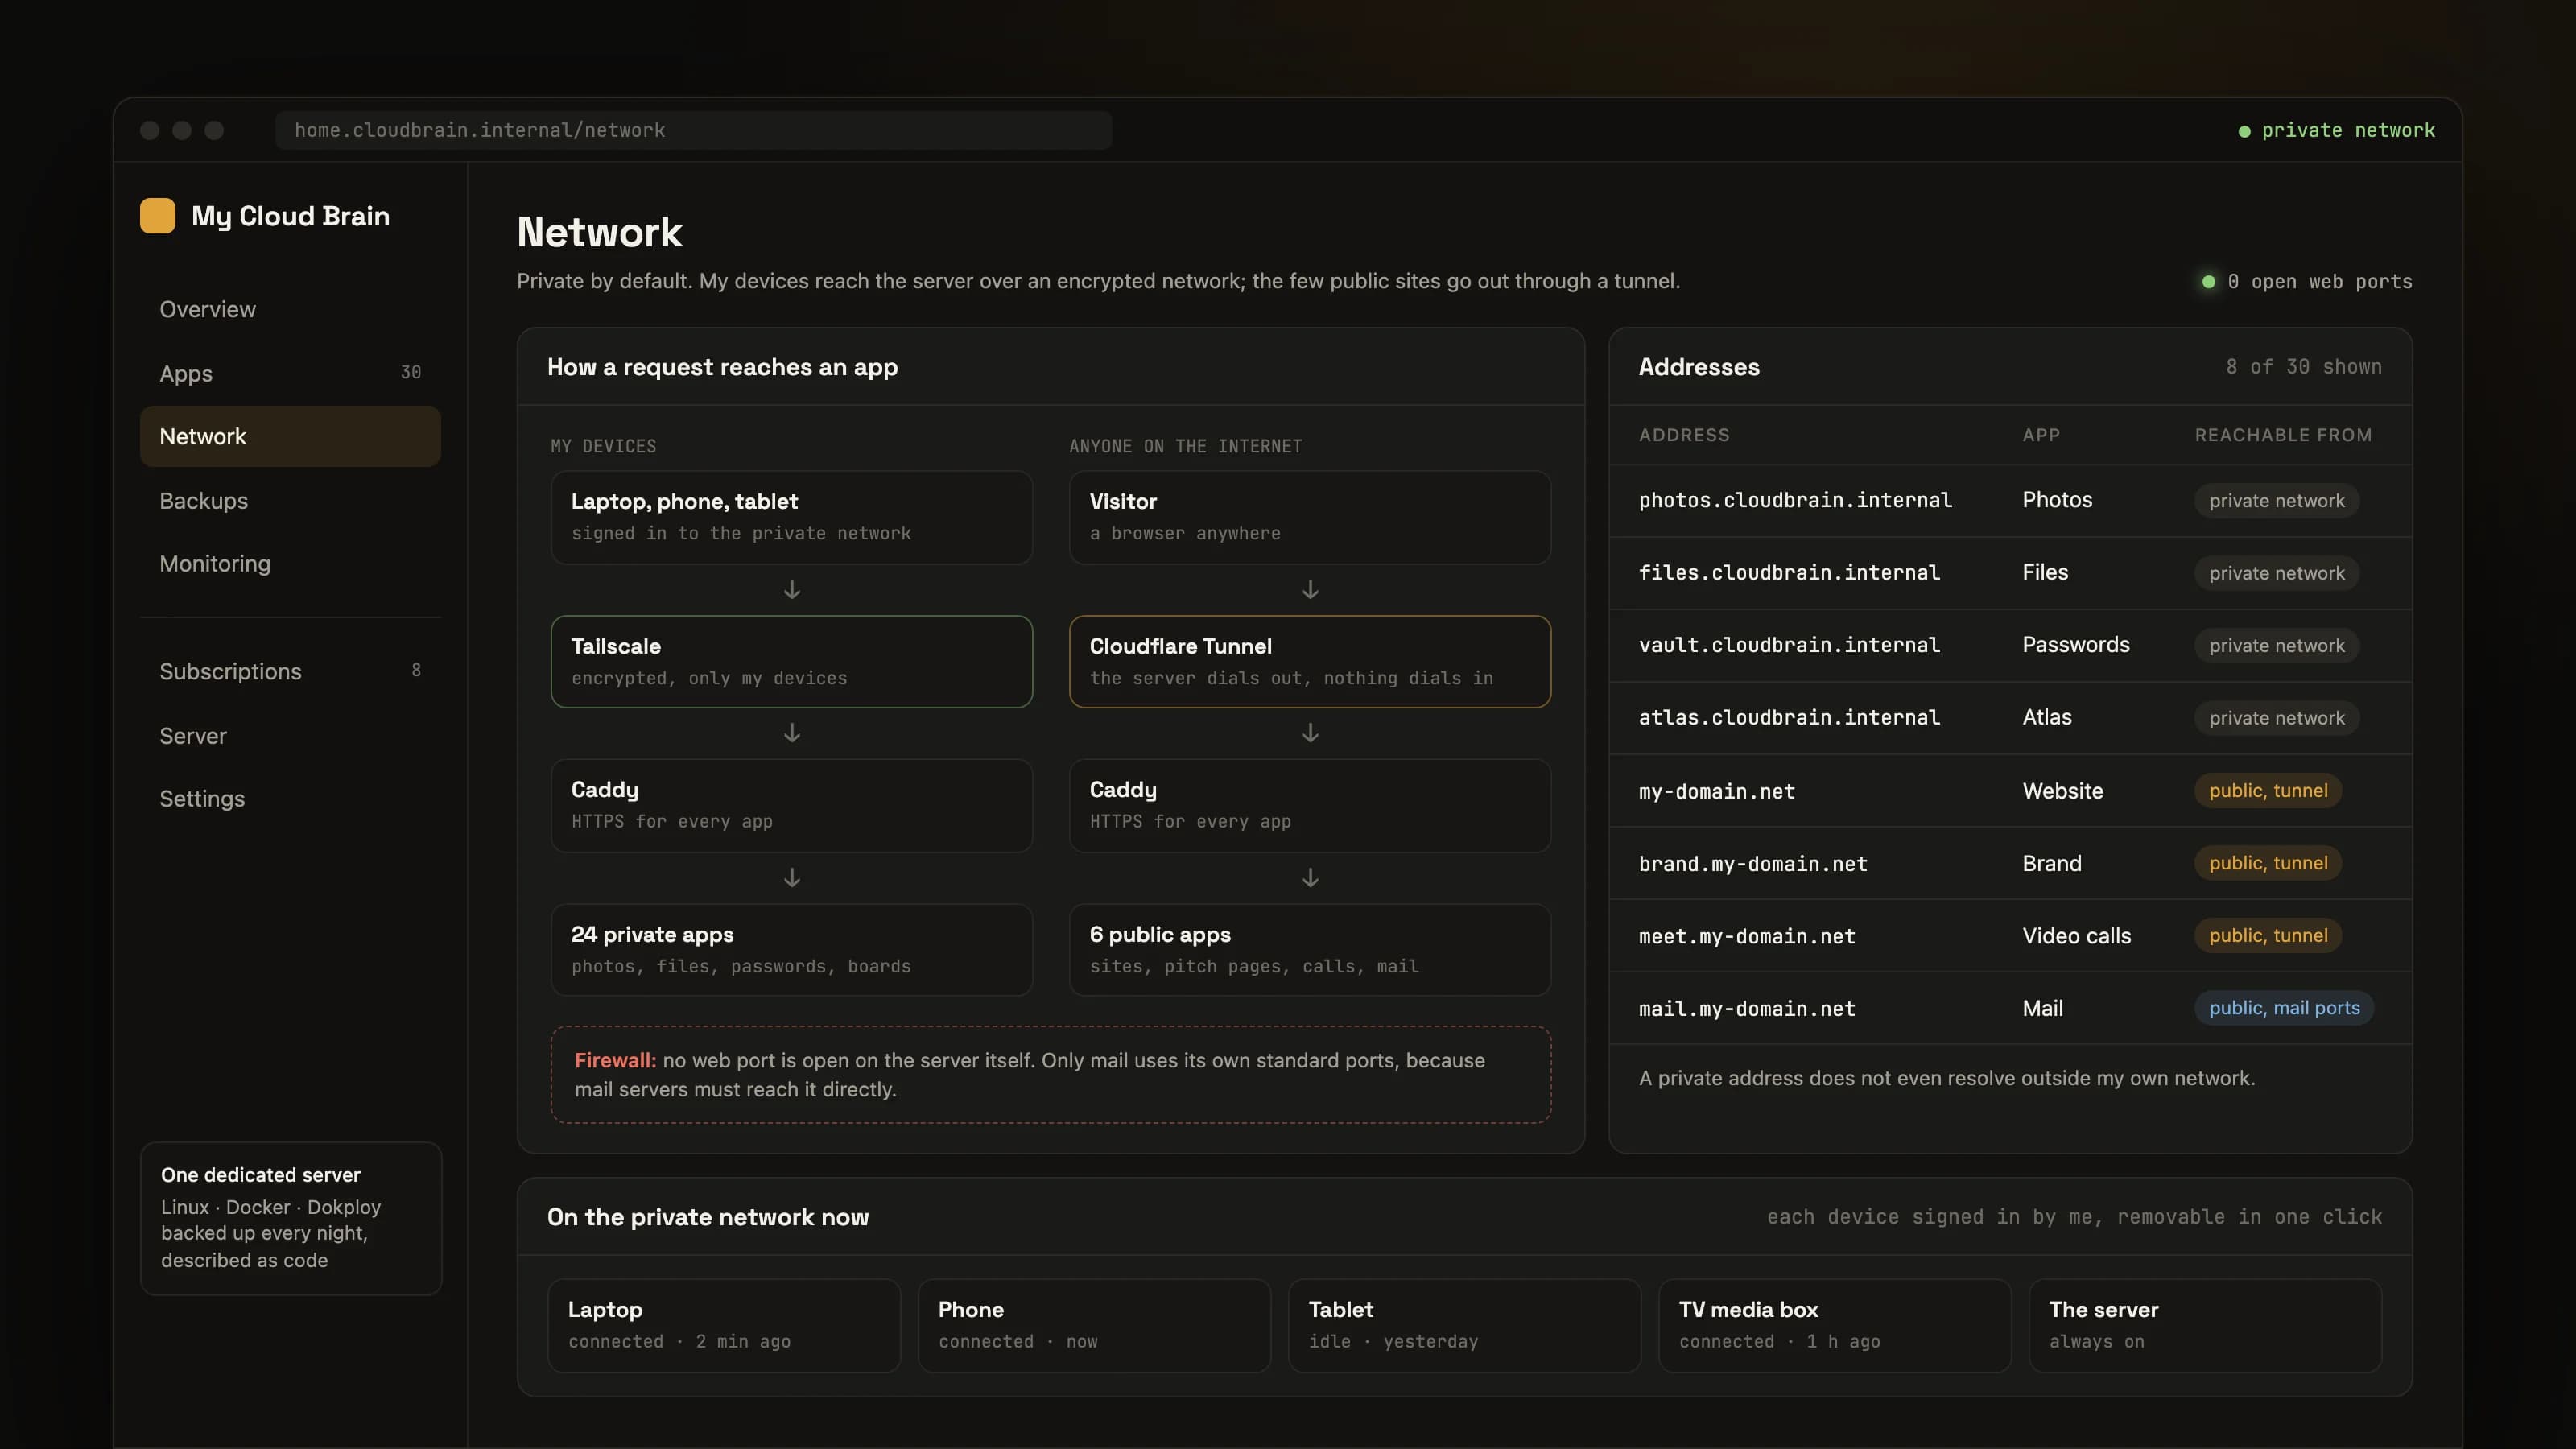Select the Visitor card
Image resolution: width=2576 pixels, height=1449 pixels.
1310,517
